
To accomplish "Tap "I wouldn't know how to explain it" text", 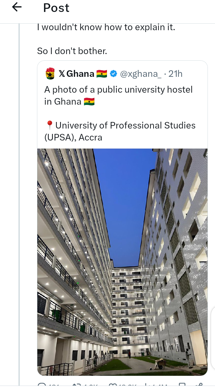I will (x=106, y=28).
